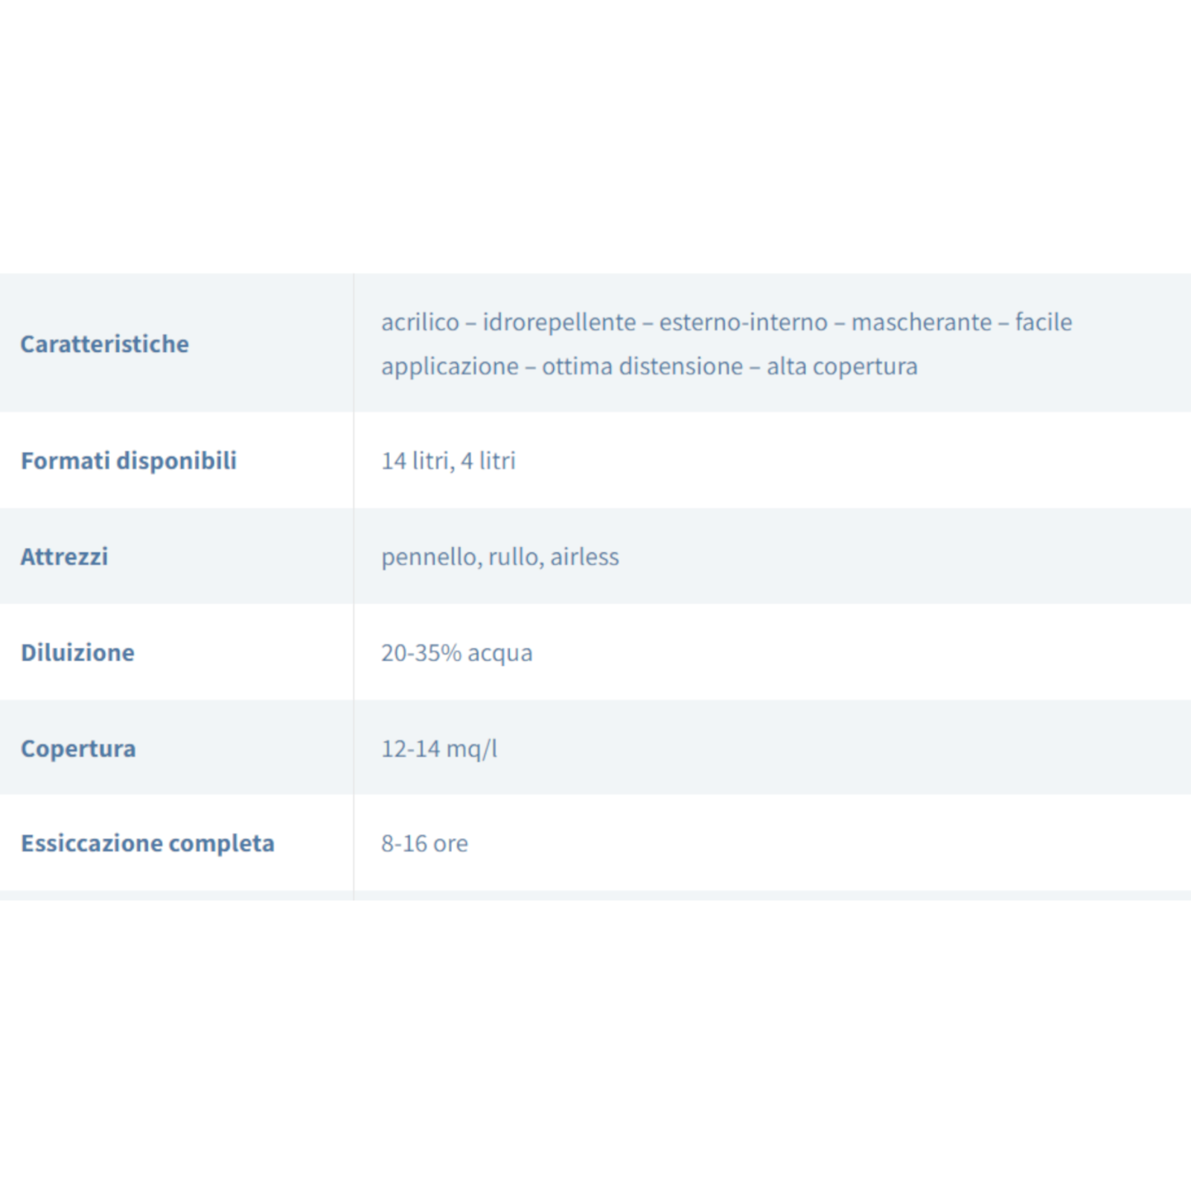Select the word 'rullo' in tools list

click(514, 557)
